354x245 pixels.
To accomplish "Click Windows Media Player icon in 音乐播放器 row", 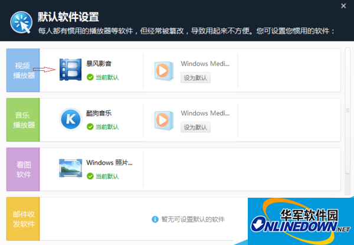I will click(164, 120).
